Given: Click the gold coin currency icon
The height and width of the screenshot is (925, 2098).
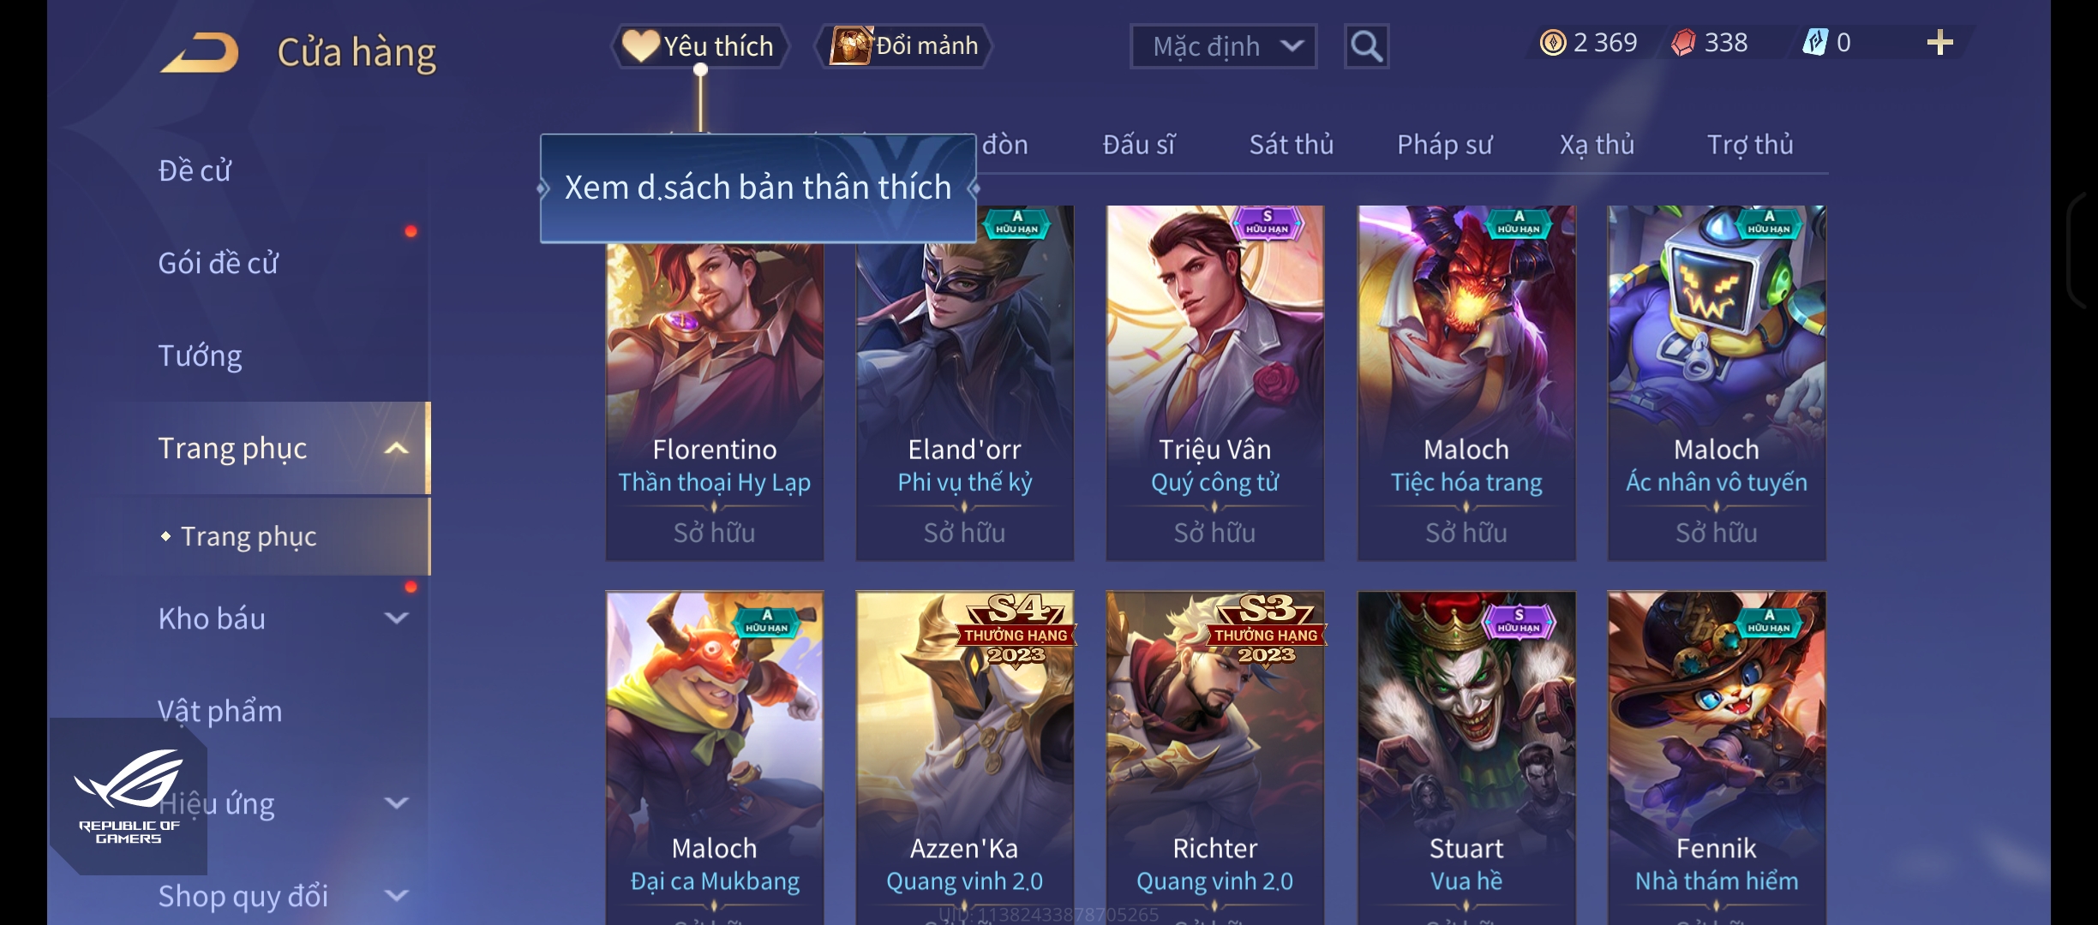Looking at the screenshot, I should [x=1552, y=43].
